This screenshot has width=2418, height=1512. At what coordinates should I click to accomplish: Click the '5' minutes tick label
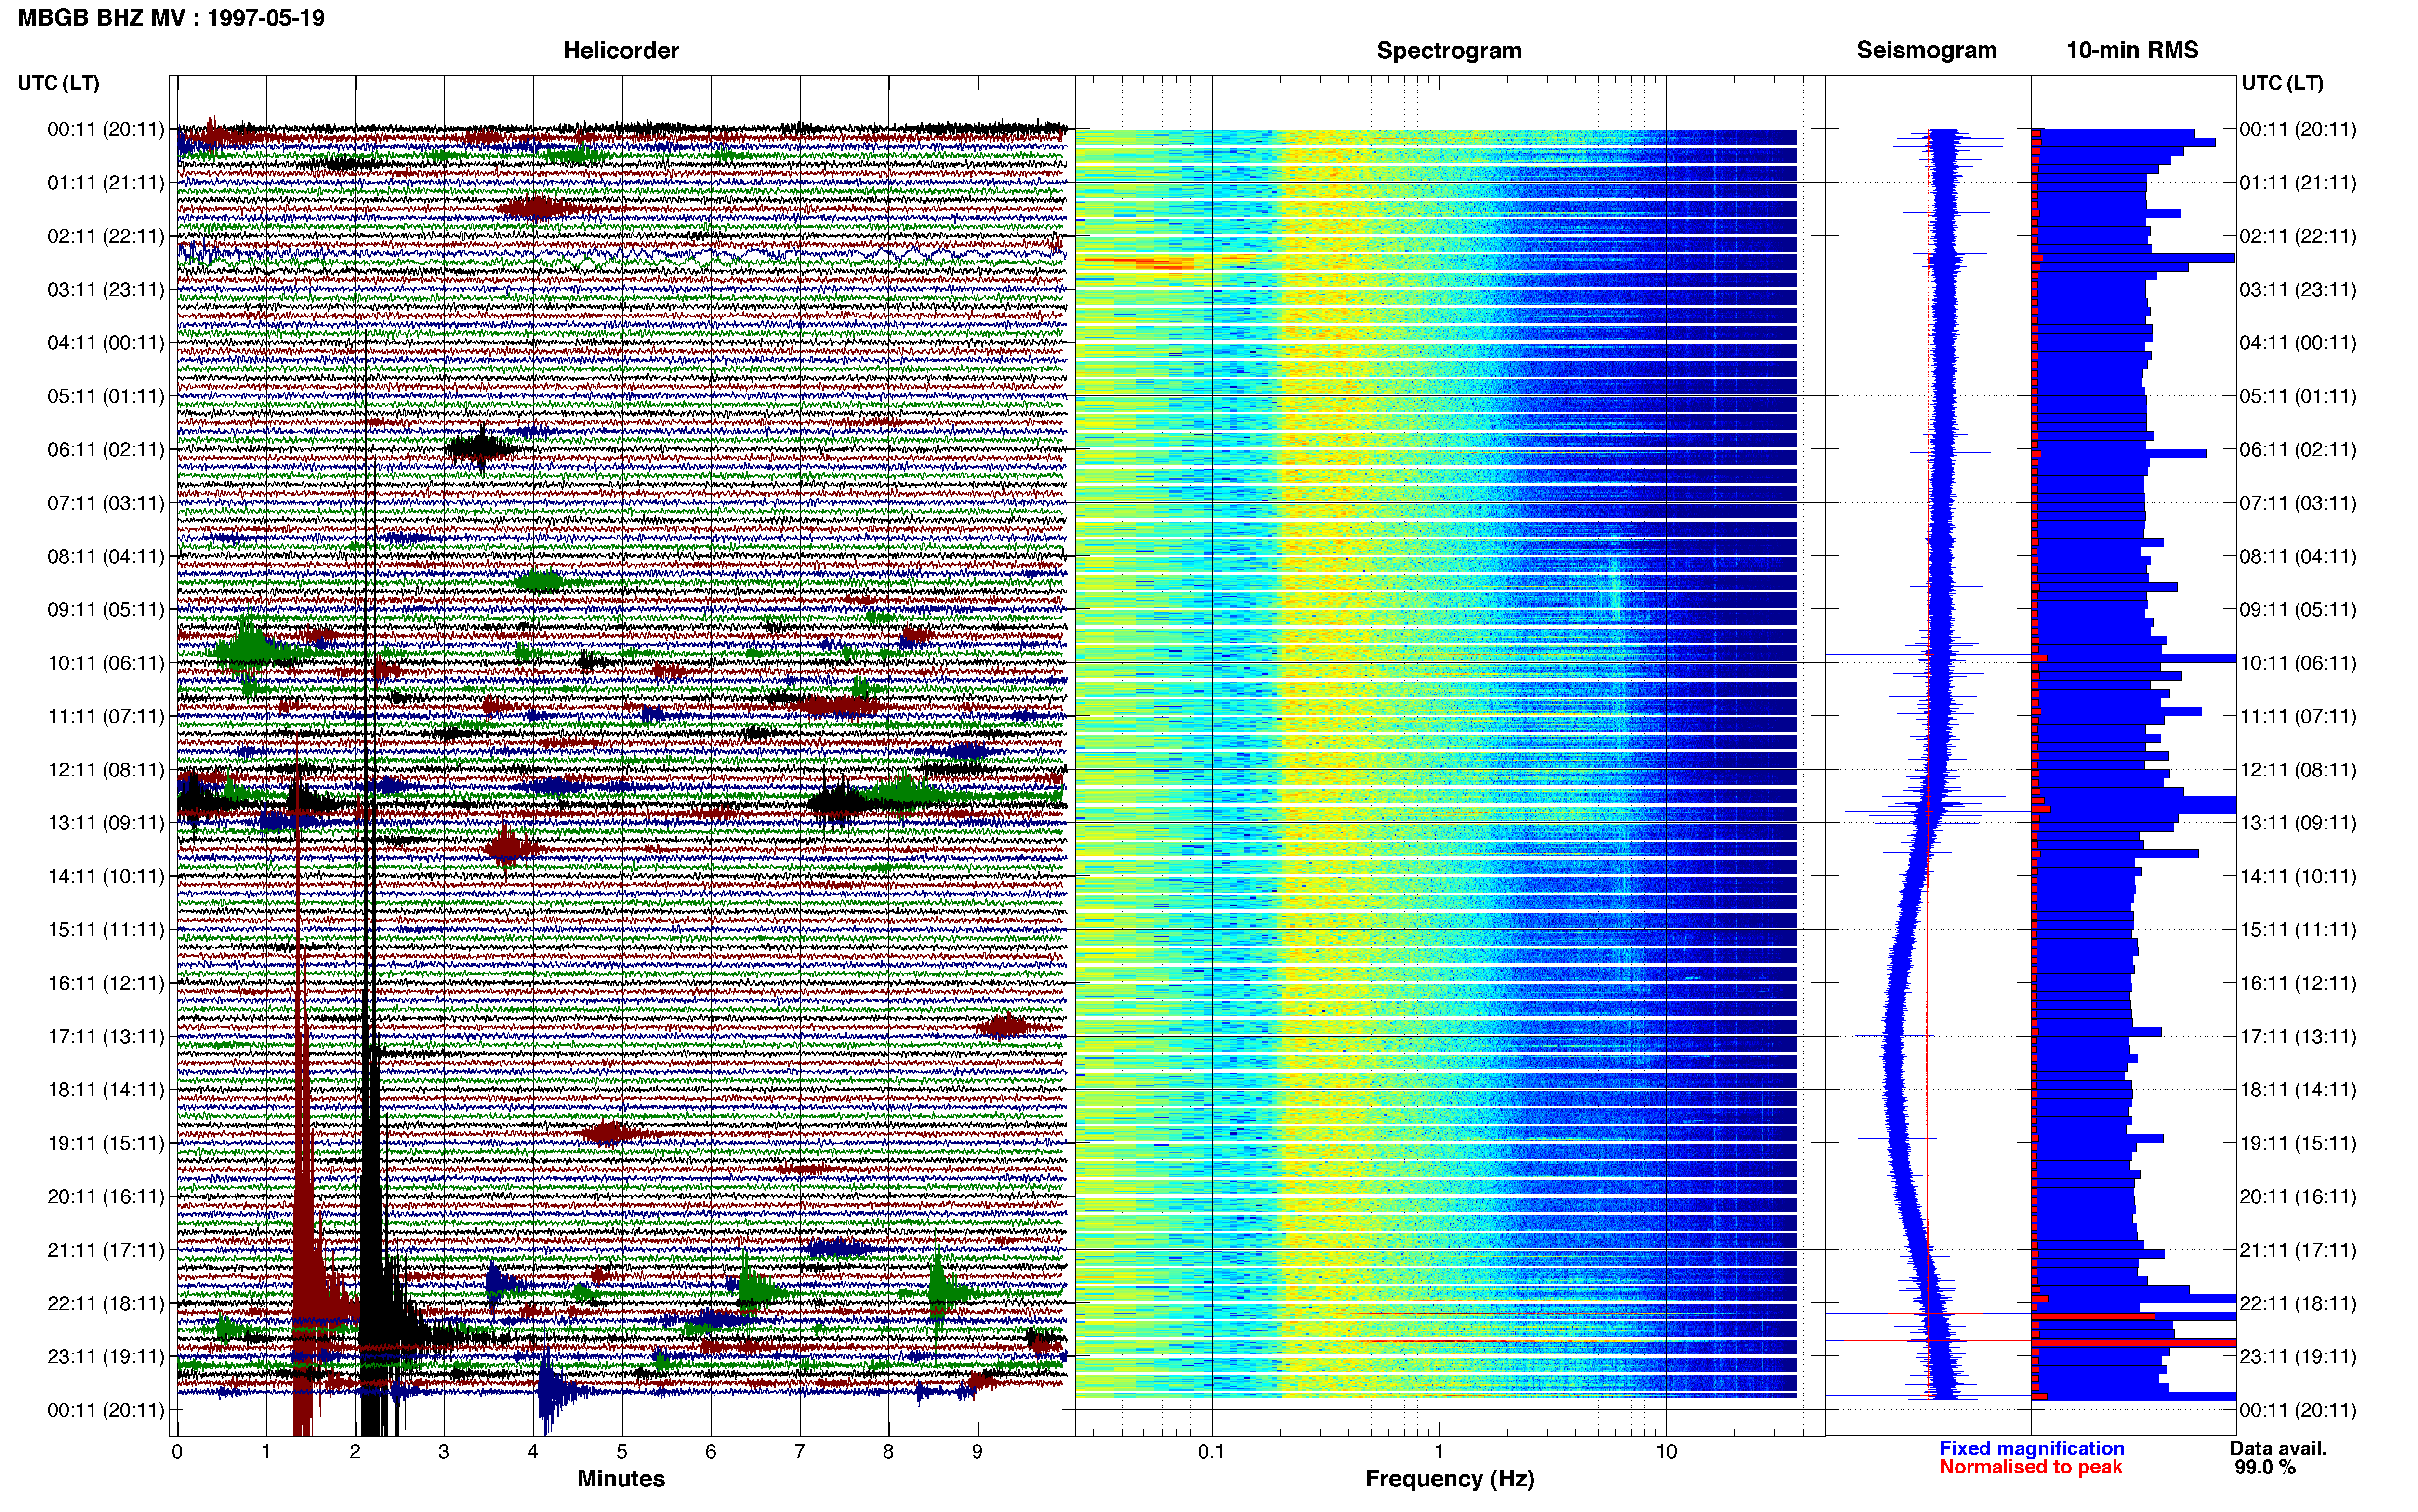[x=622, y=1451]
